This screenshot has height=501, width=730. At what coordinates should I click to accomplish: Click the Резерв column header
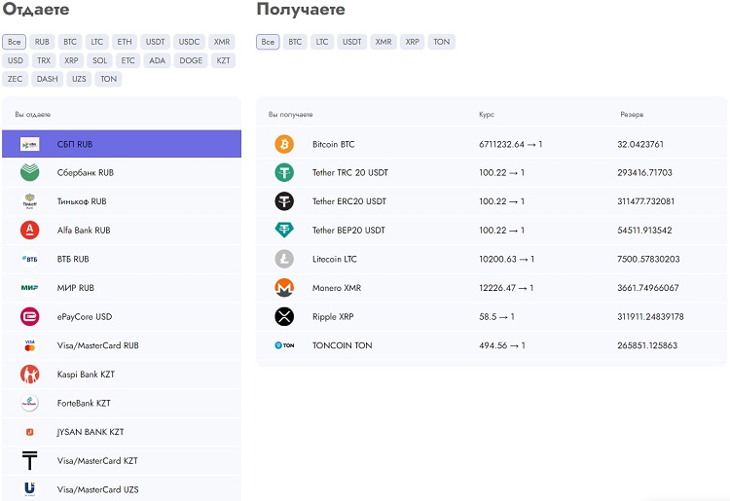(632, 115)
